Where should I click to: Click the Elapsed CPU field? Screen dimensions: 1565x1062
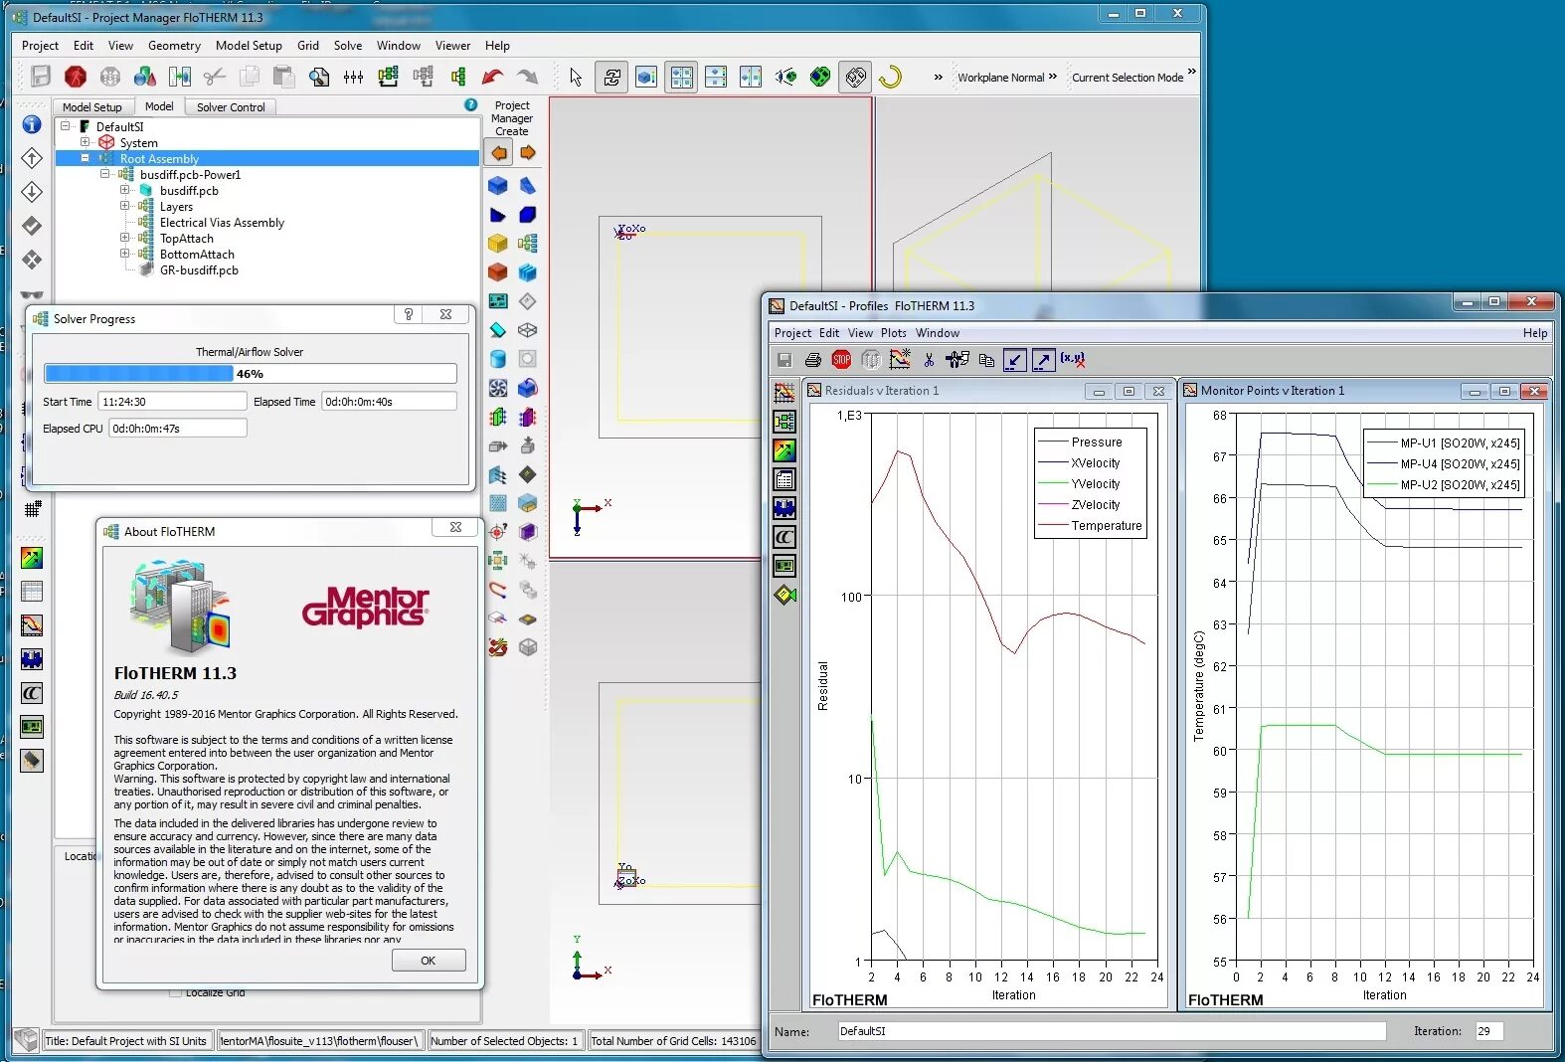(177, 429)
